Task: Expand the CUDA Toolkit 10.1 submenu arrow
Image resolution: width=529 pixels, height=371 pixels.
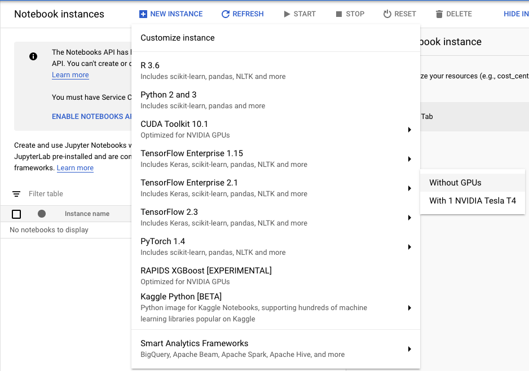Action: [409, 130]
